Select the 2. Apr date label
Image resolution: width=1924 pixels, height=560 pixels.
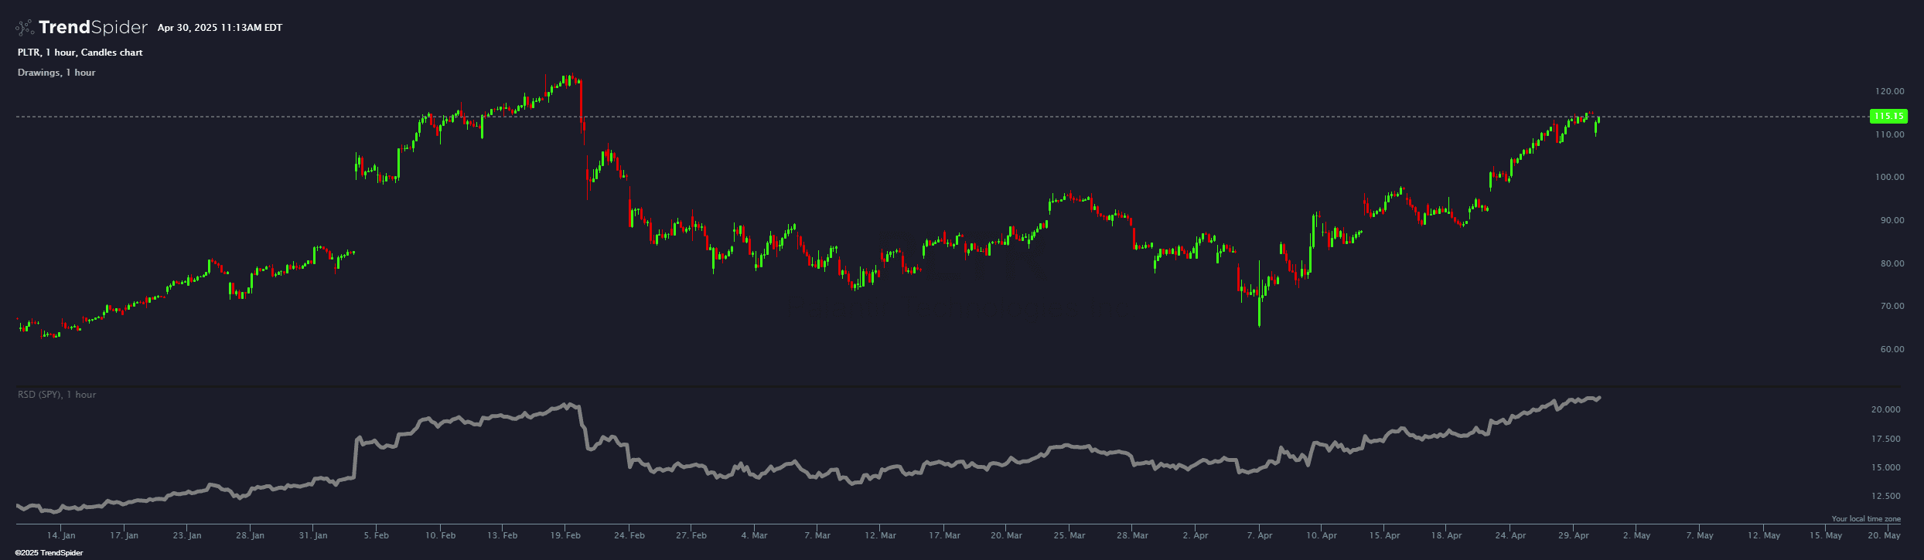[x=1196, y=535]
